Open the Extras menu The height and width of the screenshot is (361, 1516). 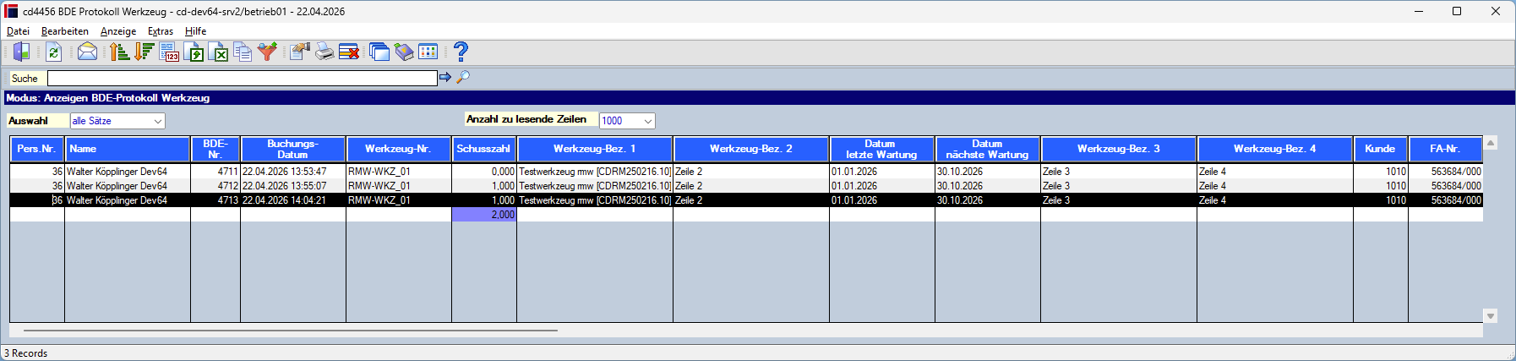[161, 31]
